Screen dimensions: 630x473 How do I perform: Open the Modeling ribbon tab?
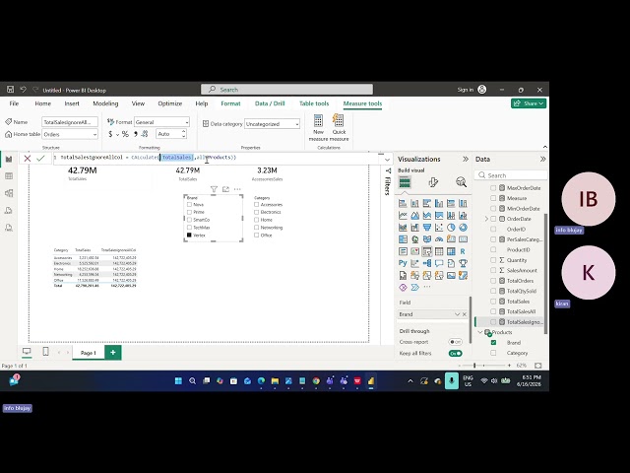(x=105, y=103)
